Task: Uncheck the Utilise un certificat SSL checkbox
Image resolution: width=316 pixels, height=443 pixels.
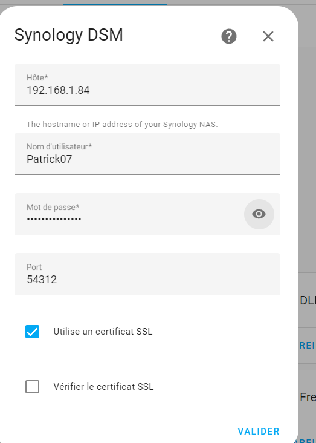Action: point(33,332)
